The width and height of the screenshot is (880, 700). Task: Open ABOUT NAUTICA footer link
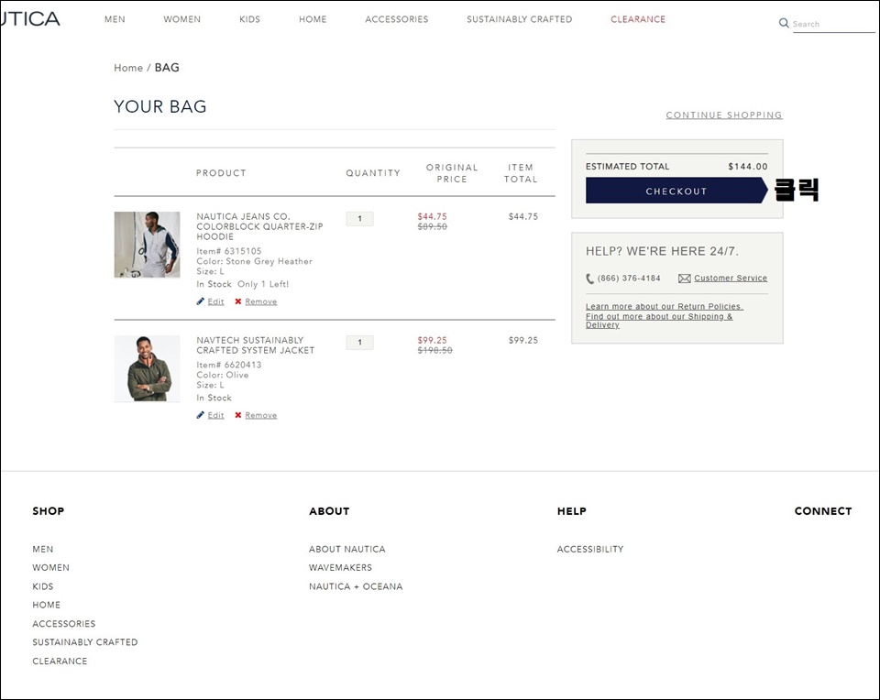tap(347, 549)
